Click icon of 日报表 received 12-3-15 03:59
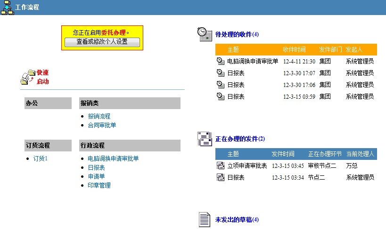The image size is (386, 229). point(220,96)
